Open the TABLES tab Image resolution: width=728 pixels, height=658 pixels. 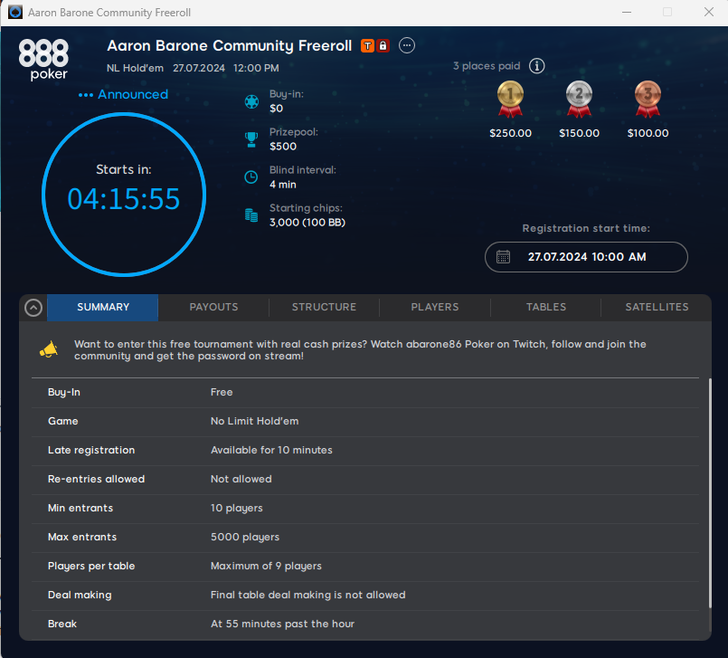click(x=545, y=307)
